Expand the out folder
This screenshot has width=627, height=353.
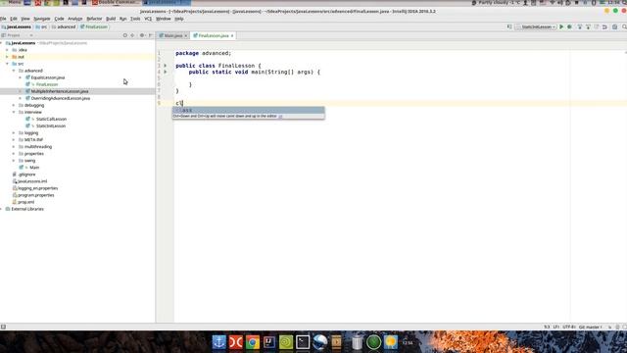click(7, 57)
